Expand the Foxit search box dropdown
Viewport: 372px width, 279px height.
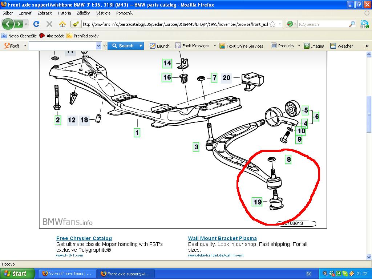(98, 46)
